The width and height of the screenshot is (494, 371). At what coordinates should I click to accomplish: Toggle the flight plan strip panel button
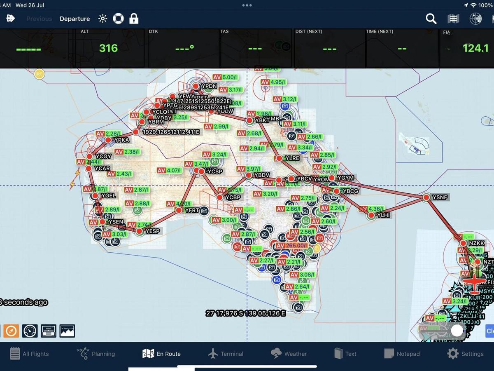pos(49,331)
